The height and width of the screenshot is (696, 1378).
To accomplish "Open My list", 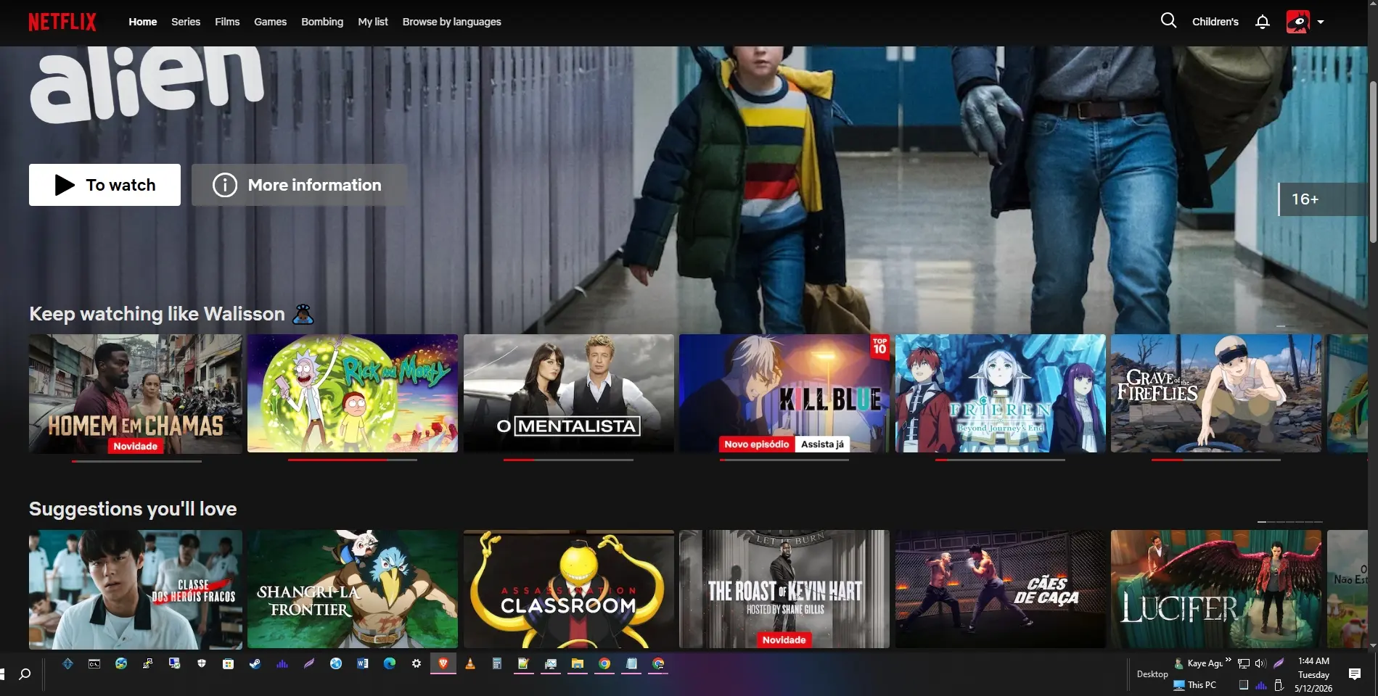I will pyautogui.click(x=373, y=22).
